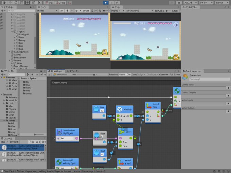Click the Dim button in graph toolbar
231x173 pixels.
(128, 74)
